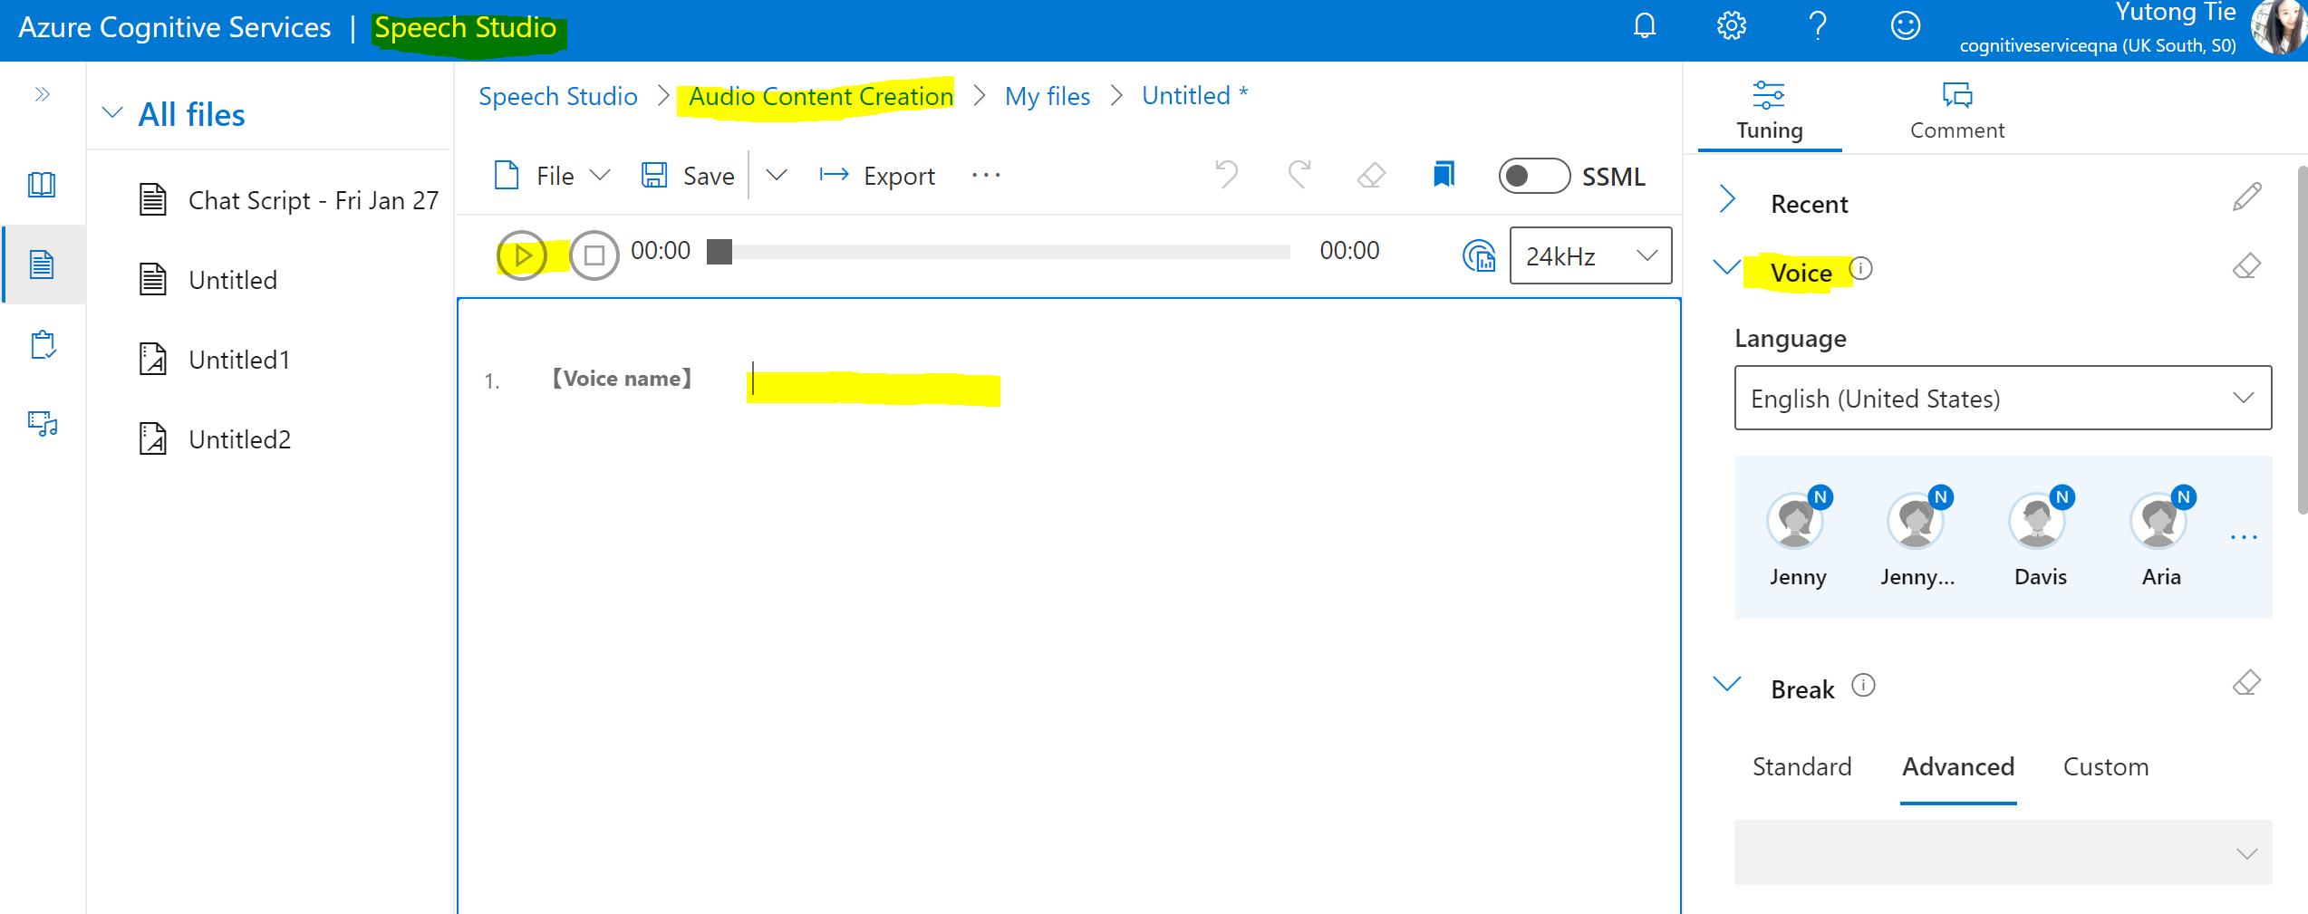Open settings gear in header
The height and width of the screenshot is (914, 2308).
pyautogui.click(x=1731, y=26)
